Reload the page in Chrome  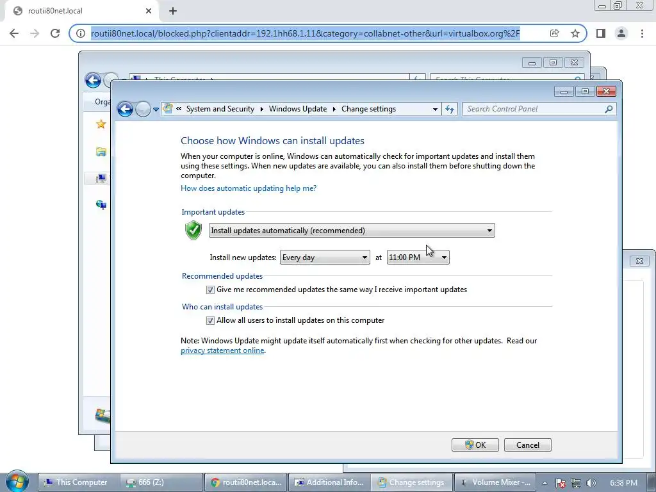55,33
